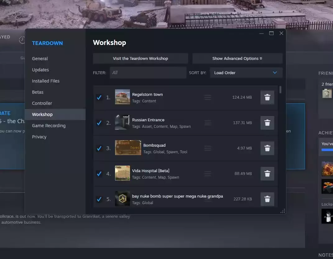Grab the reorder handle for Regelstorn town
The image size is (333, 259).
[x=208, y=97]
